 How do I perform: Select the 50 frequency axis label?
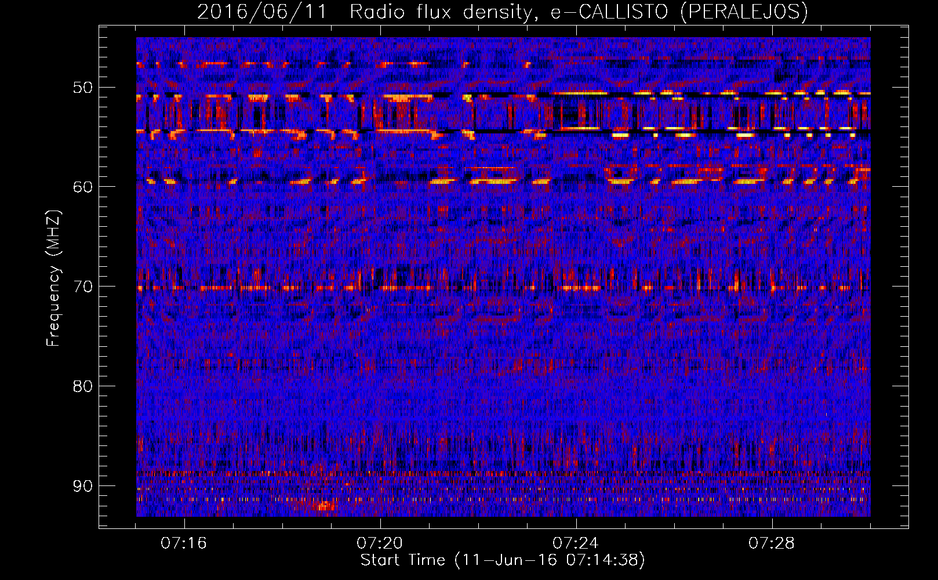click(x=83, y=88)
